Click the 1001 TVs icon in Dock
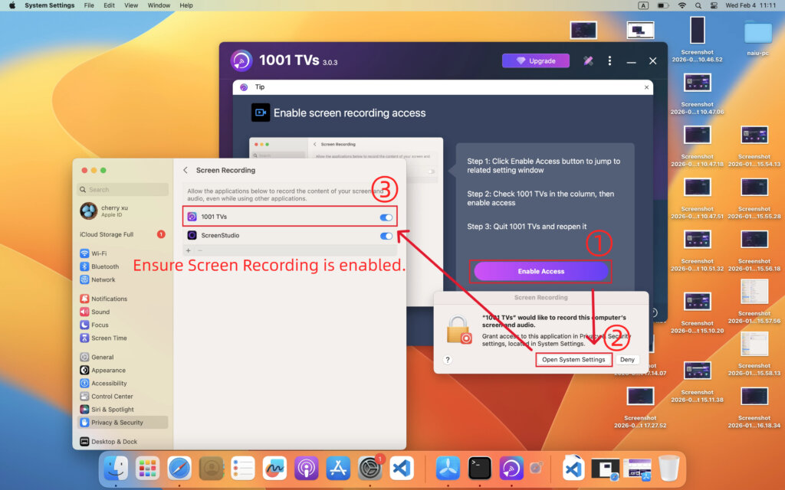Image resolution: width=785 pixels, height=490 pixels. coord(511,468)
